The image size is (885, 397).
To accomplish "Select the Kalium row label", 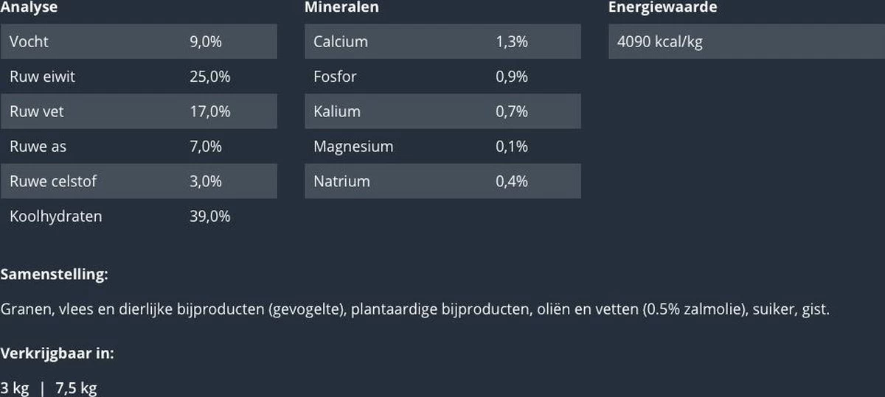I will click(336, 111).
